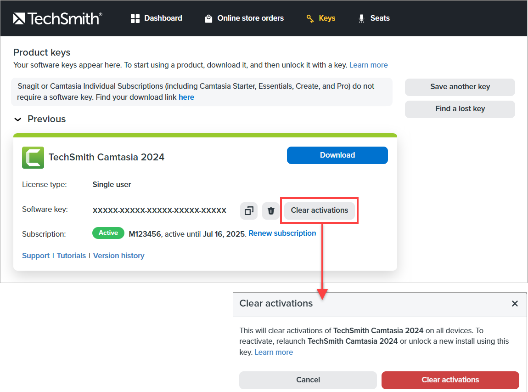Click the TechSmith logo

[57, 18]
